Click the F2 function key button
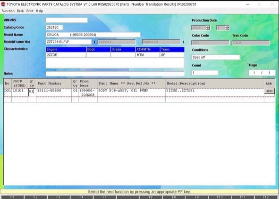Viewport: 279px width, 199px height. (35, 197)
